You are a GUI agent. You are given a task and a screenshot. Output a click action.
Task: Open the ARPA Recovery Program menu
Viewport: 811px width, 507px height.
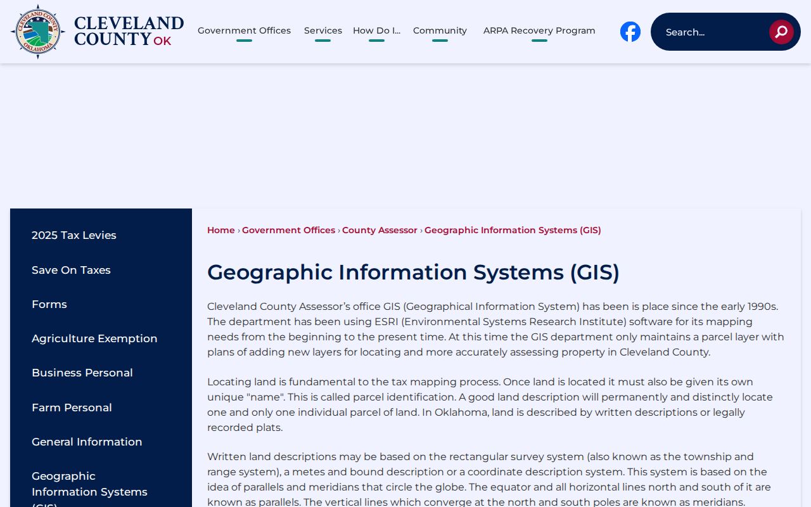tap(539, 30)
